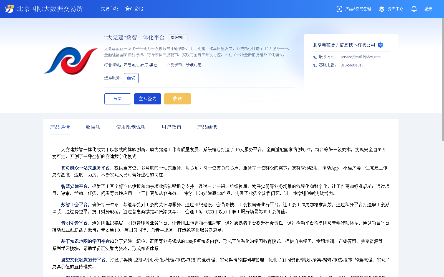444x277 pixels.
Task: Click the company name 北京电控合力信息技术有限公司
Action: 344,45
